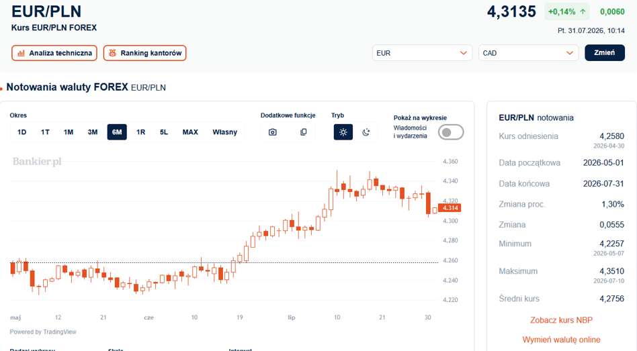Click the Data początkowa value 2026-05-01
The image size is (637, 351).
point(603,162)
